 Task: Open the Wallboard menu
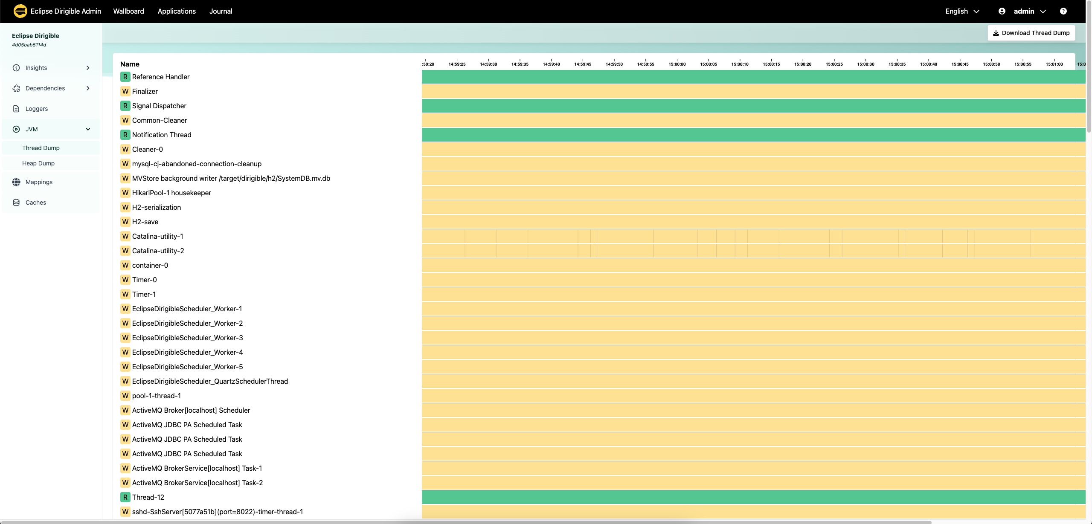(x=128, y=11)
